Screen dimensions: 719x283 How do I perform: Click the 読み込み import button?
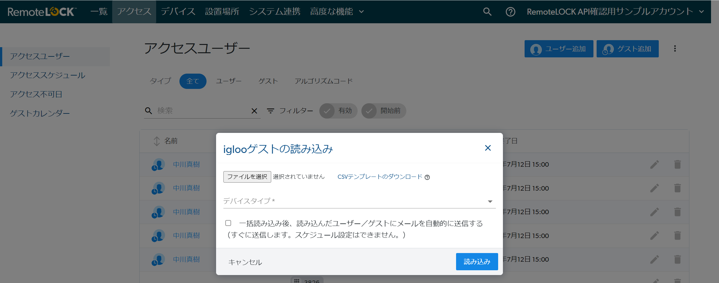point(477,262)
